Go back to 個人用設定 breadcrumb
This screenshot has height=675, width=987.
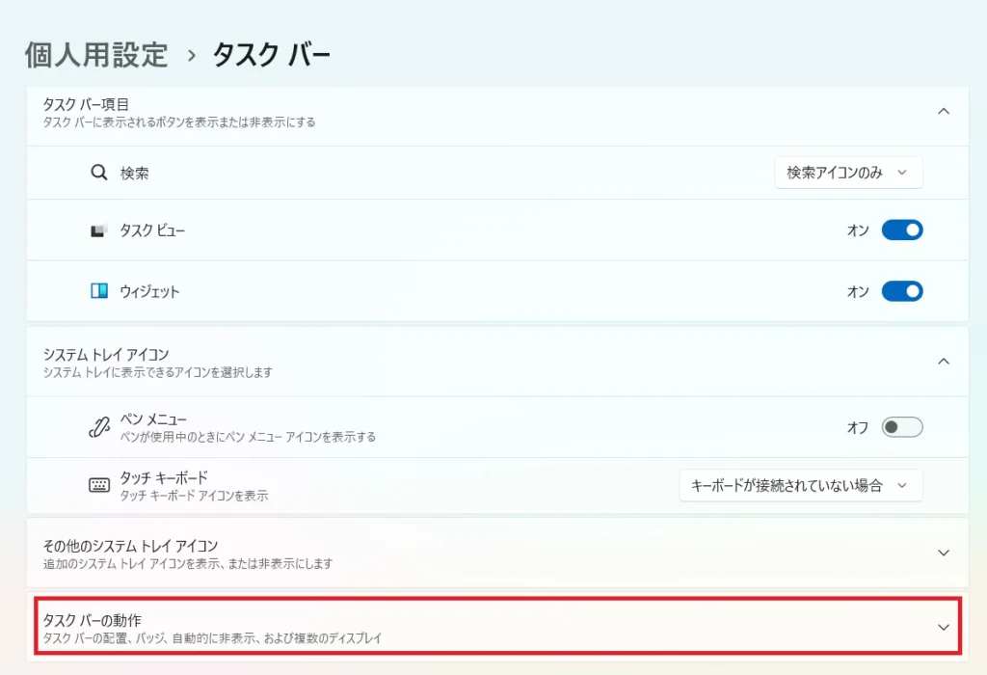(x=96, y=55)
